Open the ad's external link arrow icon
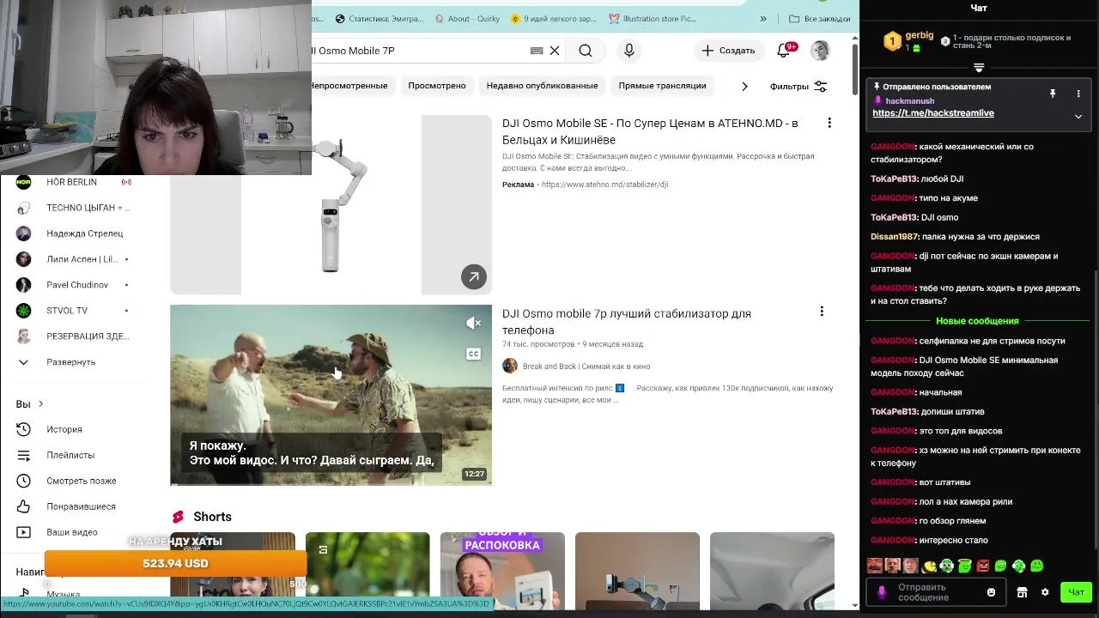 (473, 276)
